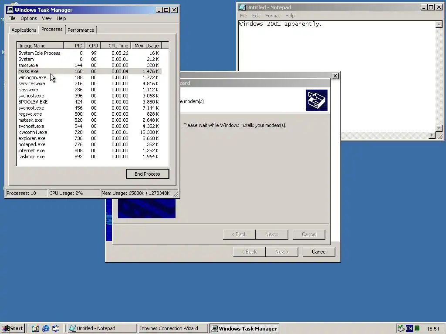This screenshot has width=446, height=334.
Task: Click the EN language indicator in tray
Action: (x=409, y=328)
